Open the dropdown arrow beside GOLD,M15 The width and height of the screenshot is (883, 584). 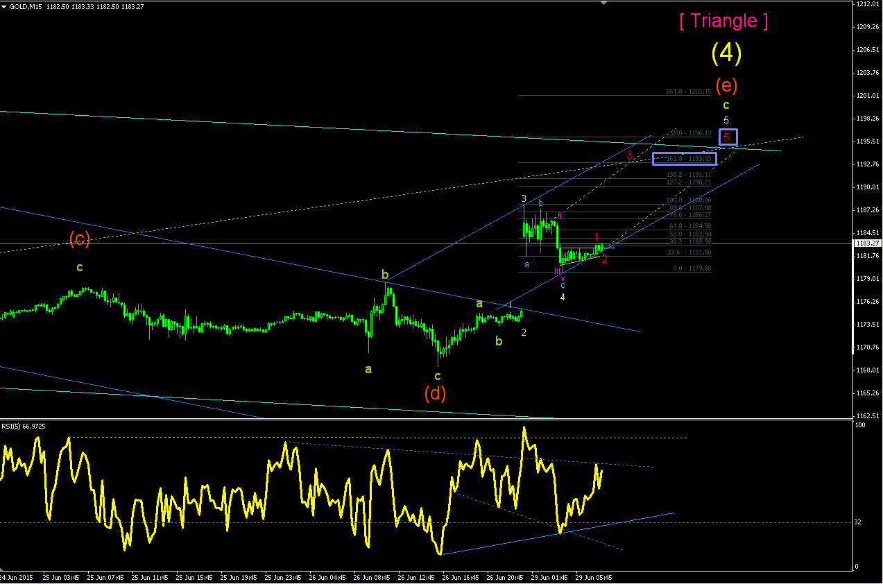(5, 6)
